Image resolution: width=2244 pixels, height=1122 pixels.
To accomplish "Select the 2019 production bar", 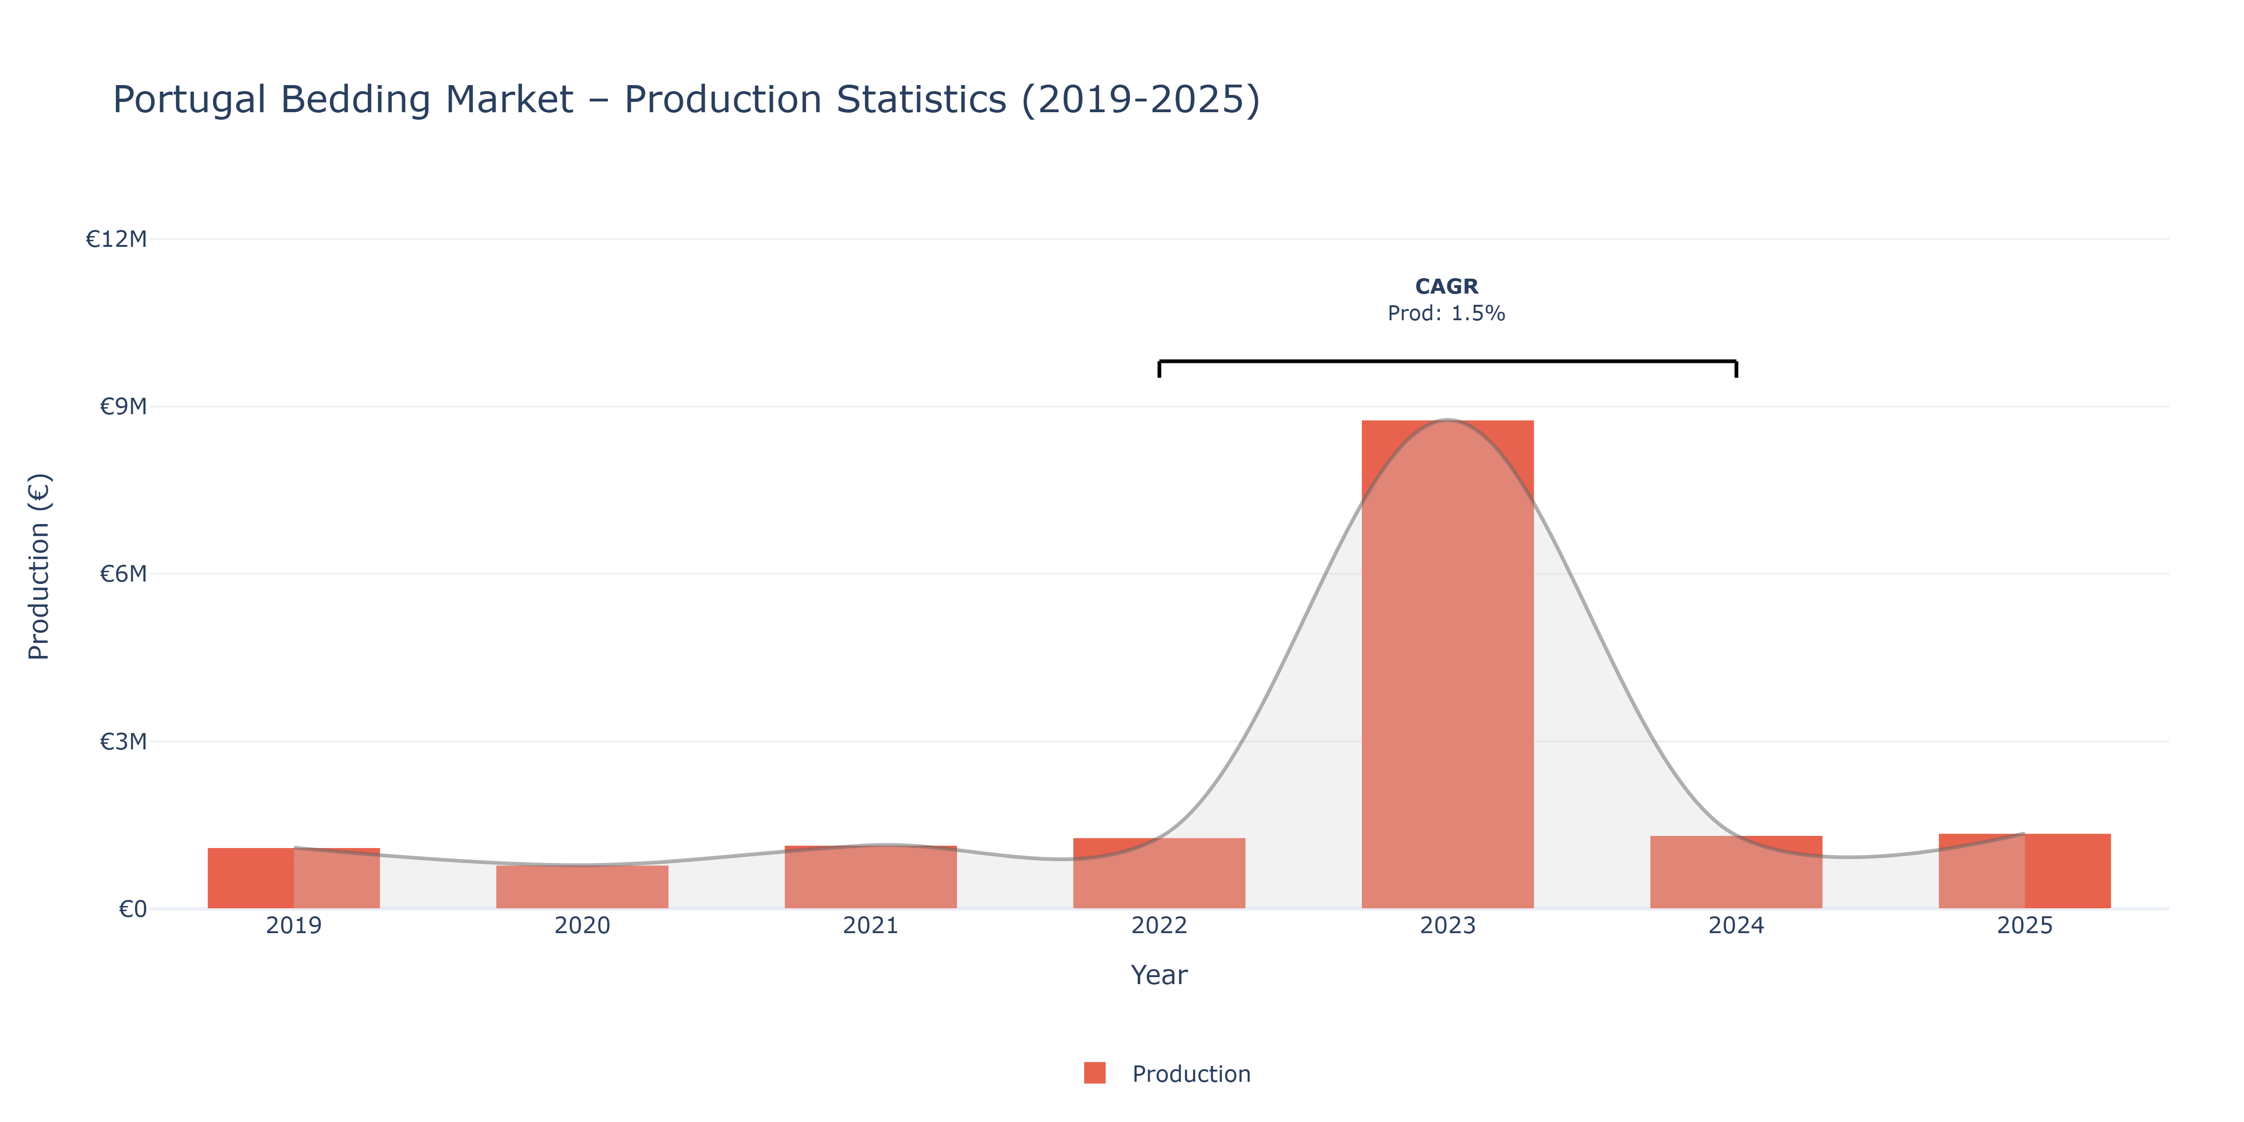I will point(294,878).
